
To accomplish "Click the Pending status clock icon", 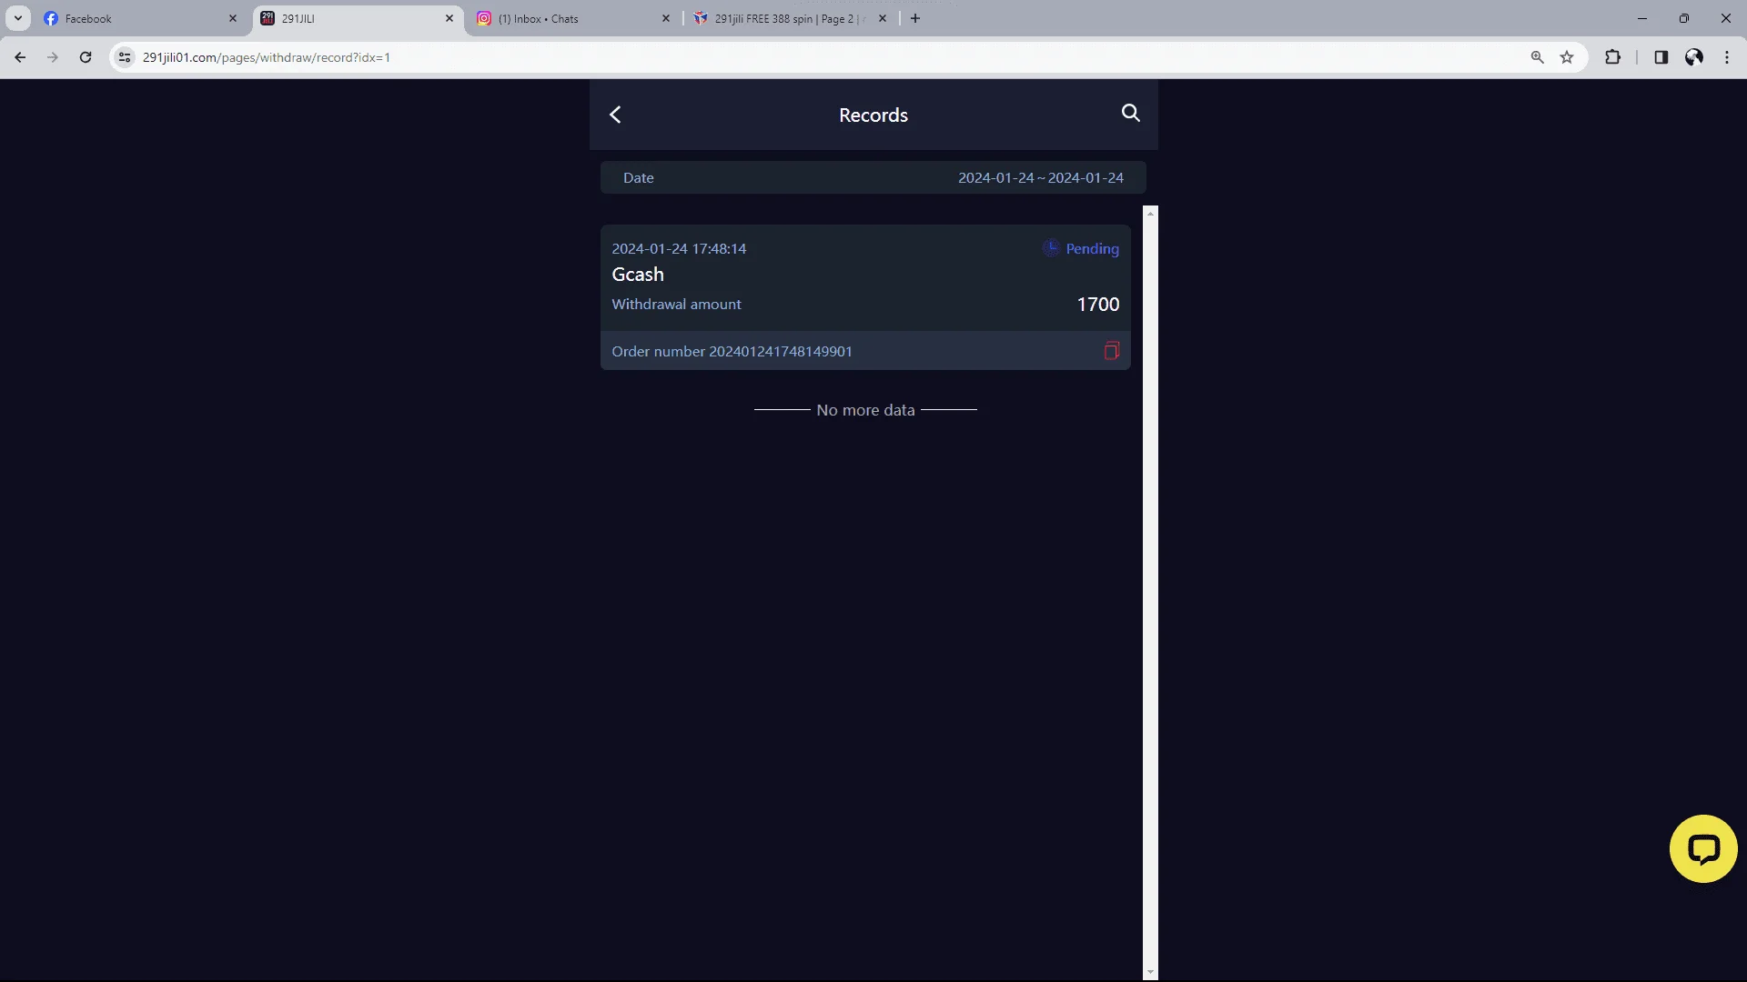I will [1051, 248].
